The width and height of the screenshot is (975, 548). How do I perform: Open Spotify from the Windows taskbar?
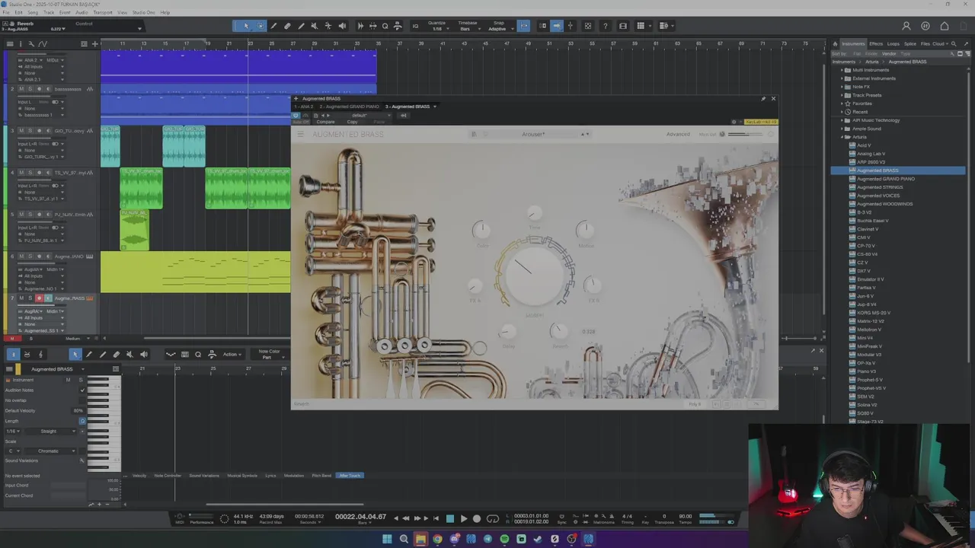pos(504,539)
